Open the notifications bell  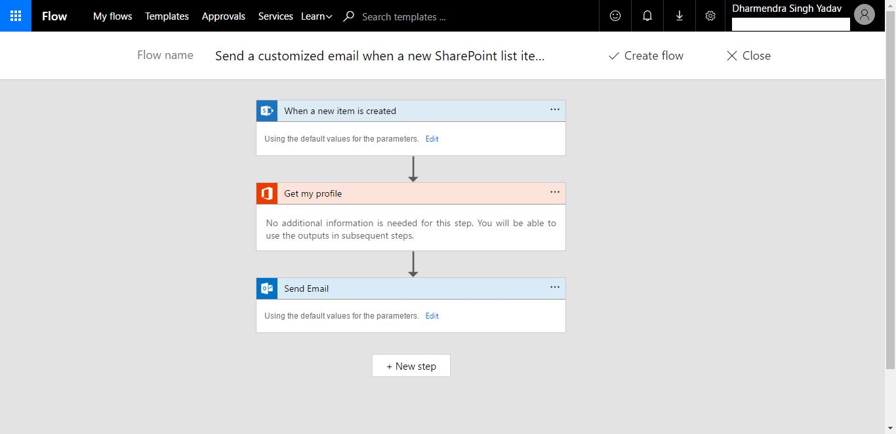647,16
